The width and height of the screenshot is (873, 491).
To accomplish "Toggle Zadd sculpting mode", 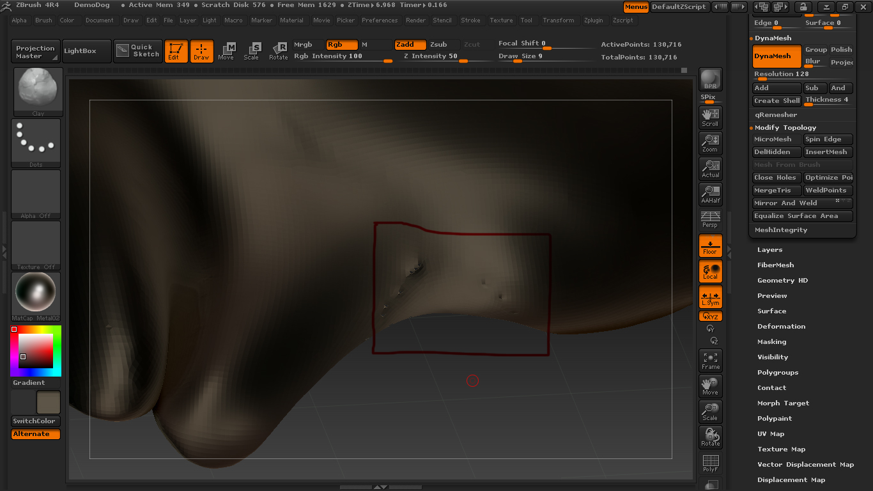I will click(x=410, y=45).
